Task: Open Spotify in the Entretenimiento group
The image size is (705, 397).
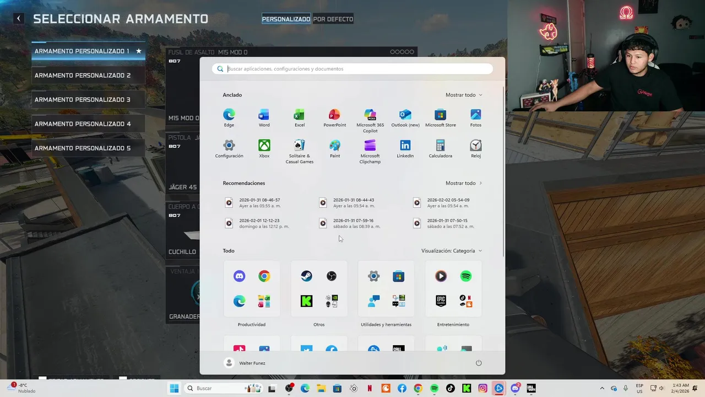Action: (466, 276)
